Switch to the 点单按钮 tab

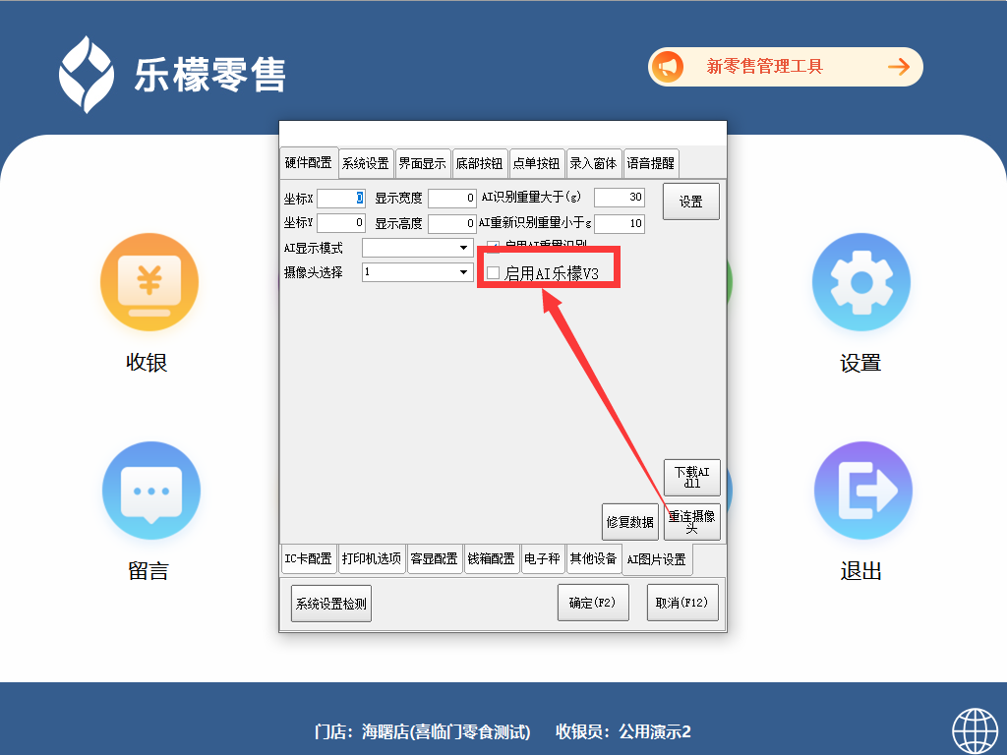tap(536, 163)
